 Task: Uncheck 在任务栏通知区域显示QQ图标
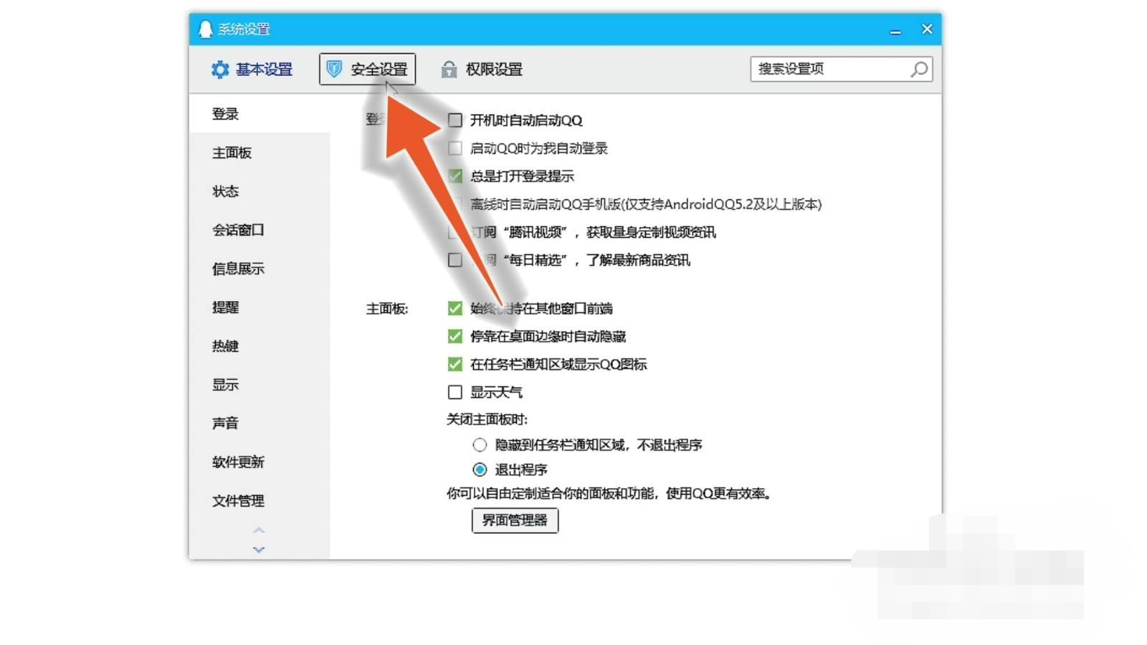pyautogui.click(x=454, y=364)
